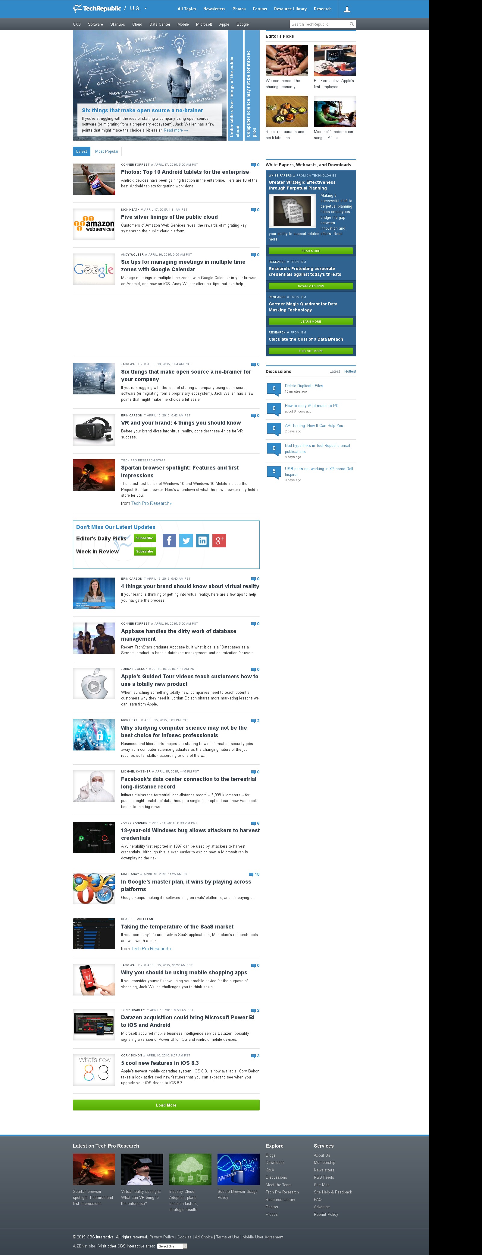This screenshot has height=1255, width=482.
Task: Click the green Read More button
Action: coord(311,251)
